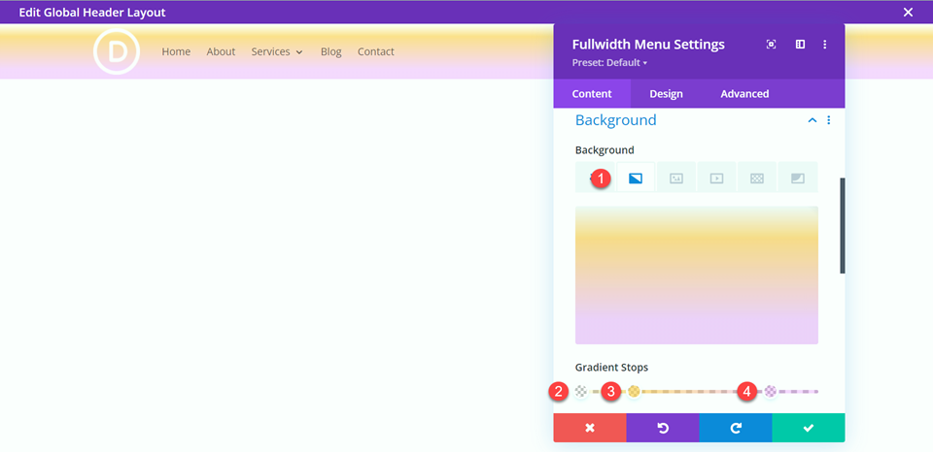This screenshot has height=452, width=933.
Task: Open Background section options menu
Action: pos(829,120)
